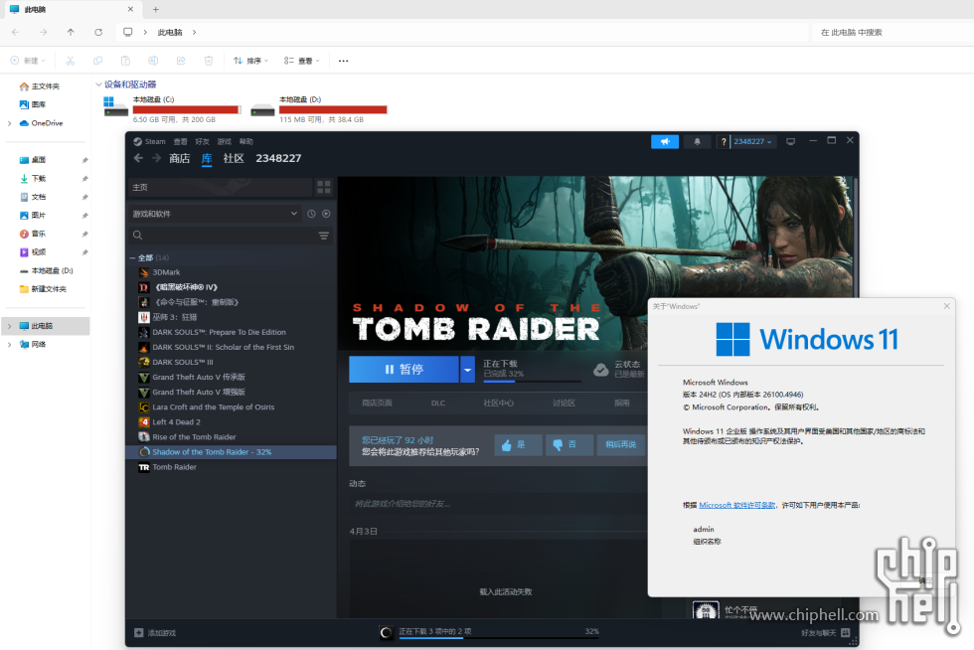Image resolution: width=974 pixels, height=650 pixels.
Task: Click the download progress bar at Steam's bottom
Action: (499, 637)
